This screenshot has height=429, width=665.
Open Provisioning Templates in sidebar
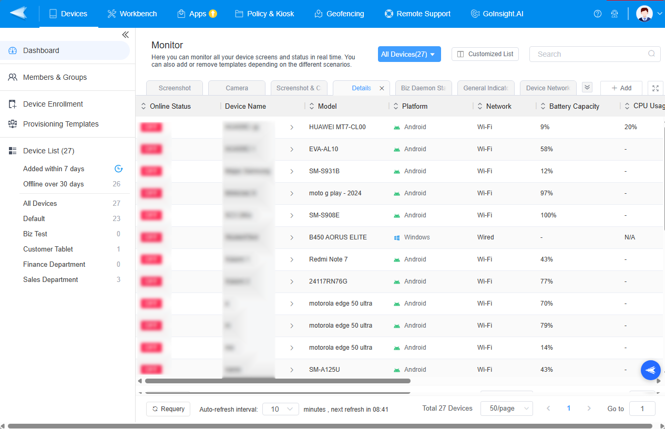[x=65, y=124]
